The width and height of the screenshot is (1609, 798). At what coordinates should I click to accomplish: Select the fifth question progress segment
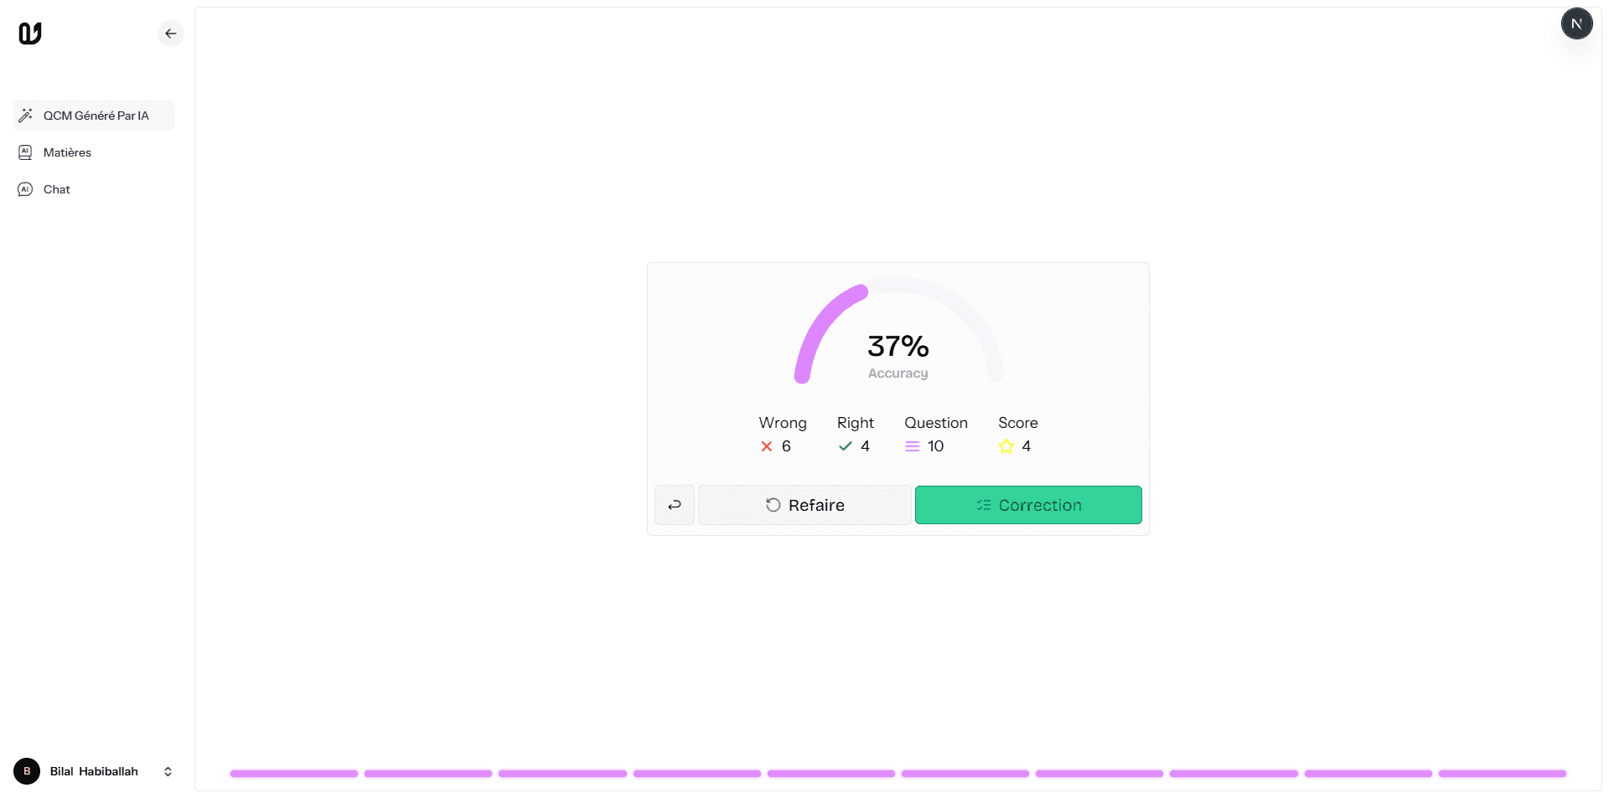(831, 774)
